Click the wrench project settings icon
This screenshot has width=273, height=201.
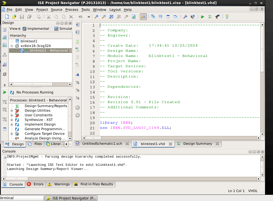(x=185, y=17)
